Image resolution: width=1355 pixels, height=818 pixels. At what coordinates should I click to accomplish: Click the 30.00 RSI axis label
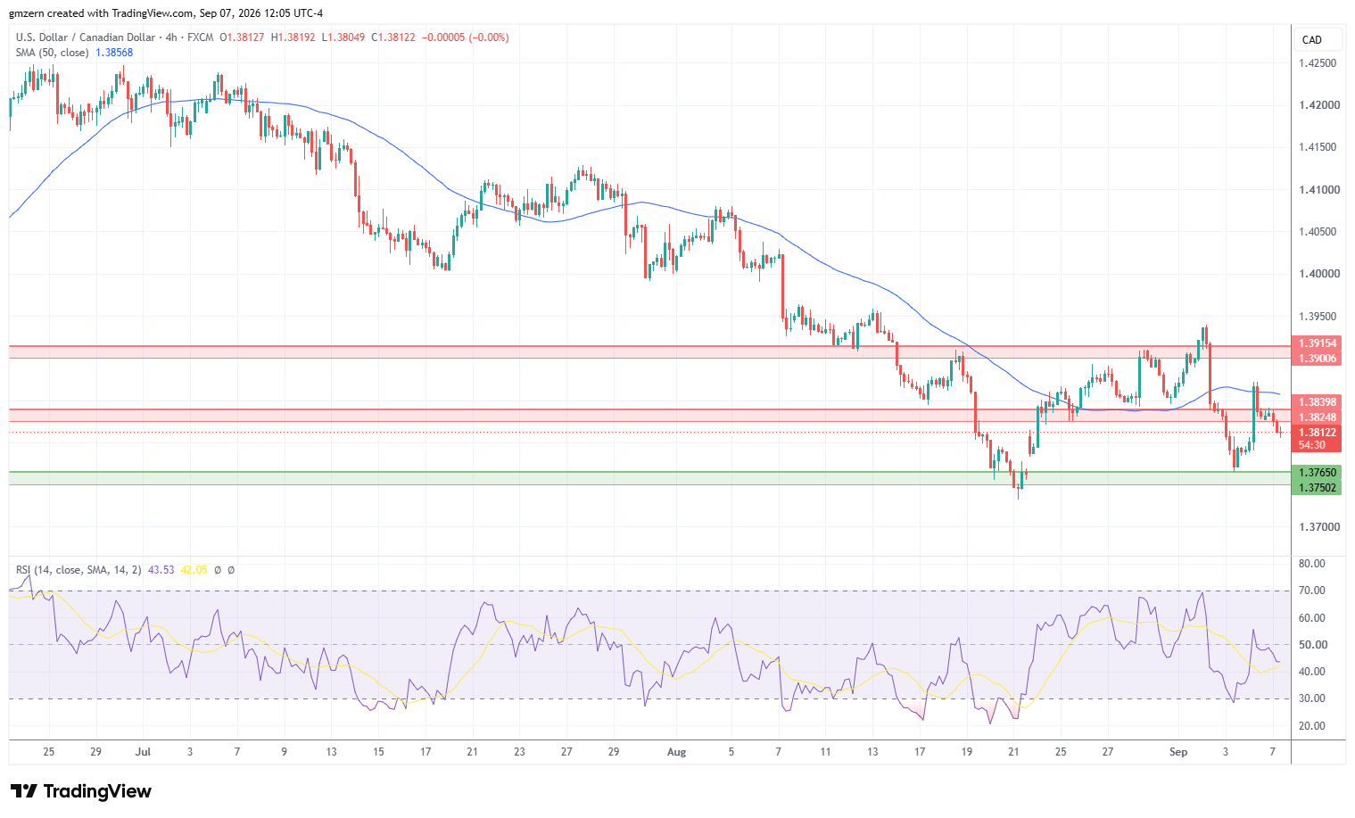coord(1312,698)
